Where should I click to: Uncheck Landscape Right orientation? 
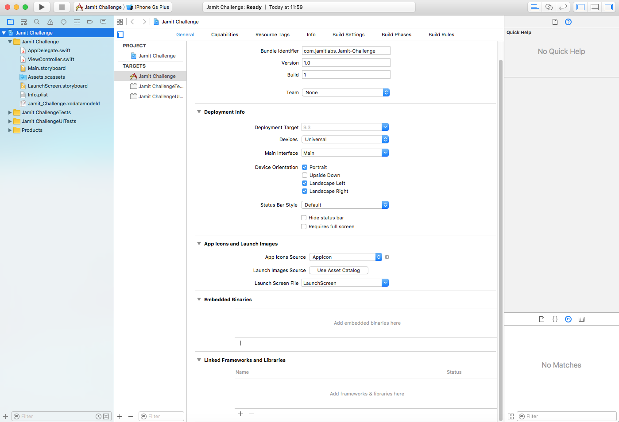tap(305, 191)
